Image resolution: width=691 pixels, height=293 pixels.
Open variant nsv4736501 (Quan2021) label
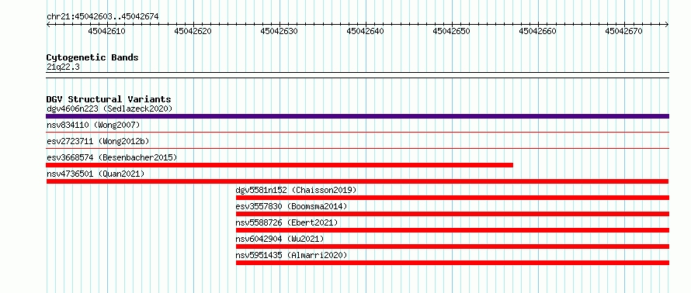[95, 174]
